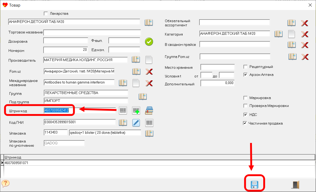The width and height of the screenshot is (316, 192).
Task: Click Место хранения input field
Action: 218,67
